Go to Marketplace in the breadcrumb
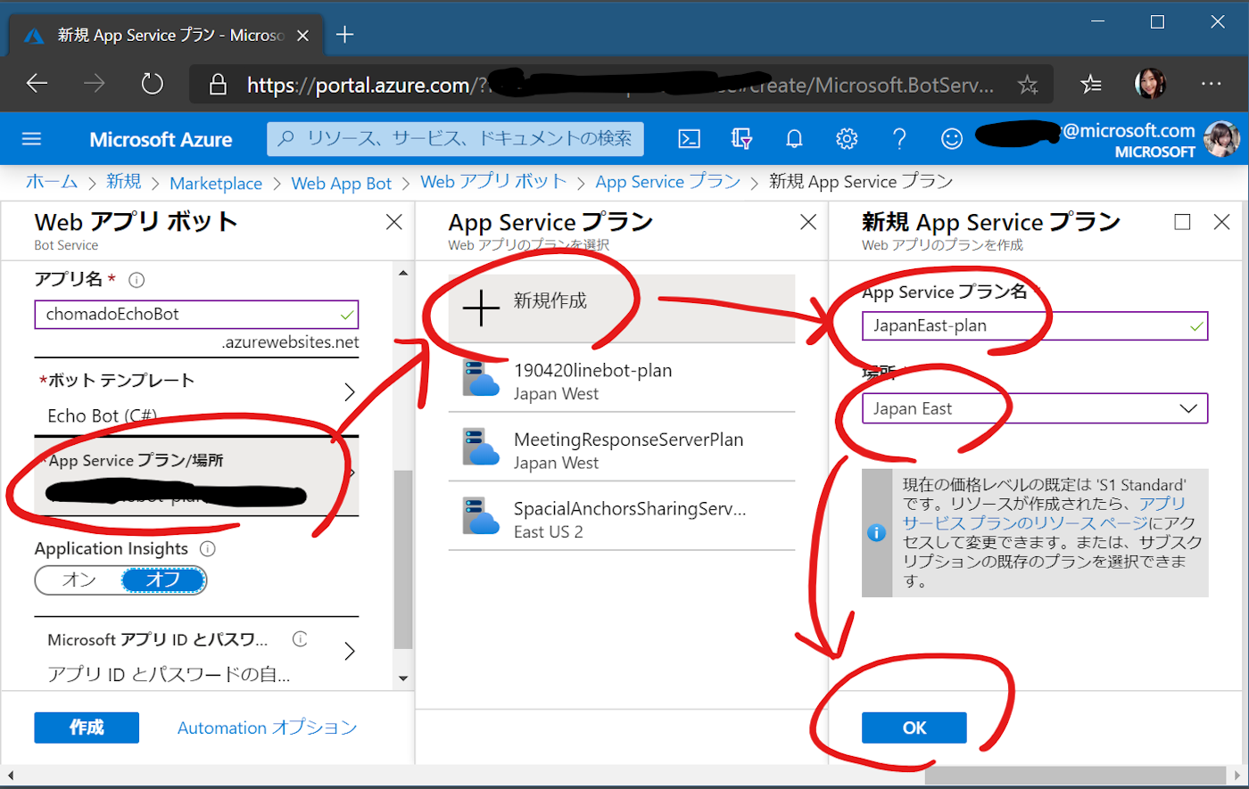This screenshot has width=1249, height=789. click(x=216, y=183)
